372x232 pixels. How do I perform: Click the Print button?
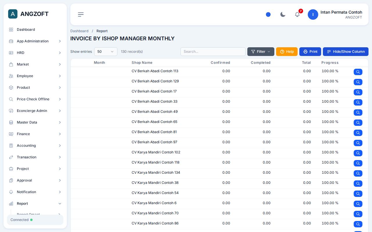point(310,52)
